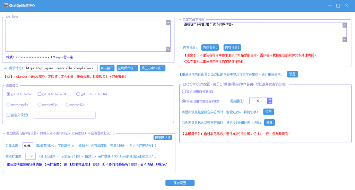Click the 格式: sk-xxxx APIkey一行一条 hint text
Image resolution: width=355 pixels, height=190 pixels.
(x=40, y=57)
